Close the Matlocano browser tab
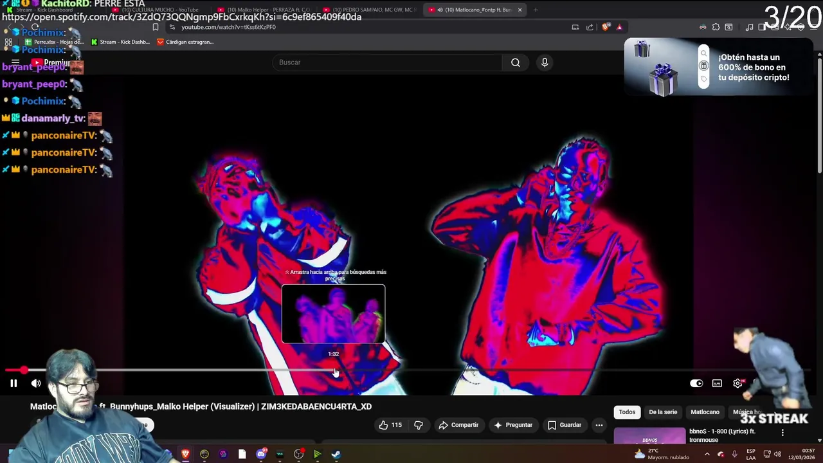The height and width of the screenshot is (463, 823). pos(520,10)
